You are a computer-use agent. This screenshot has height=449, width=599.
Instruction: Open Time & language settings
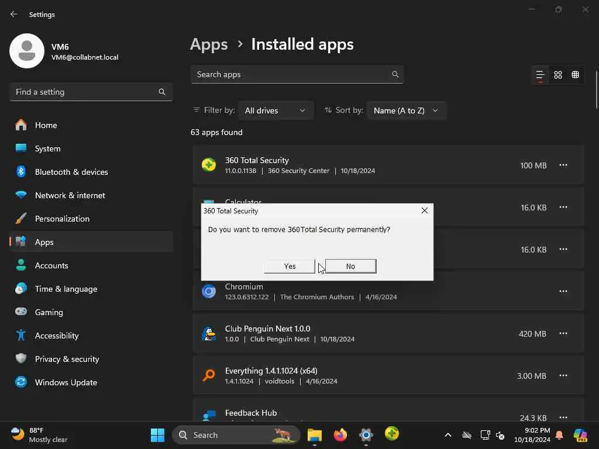click(x=91, y=289)
